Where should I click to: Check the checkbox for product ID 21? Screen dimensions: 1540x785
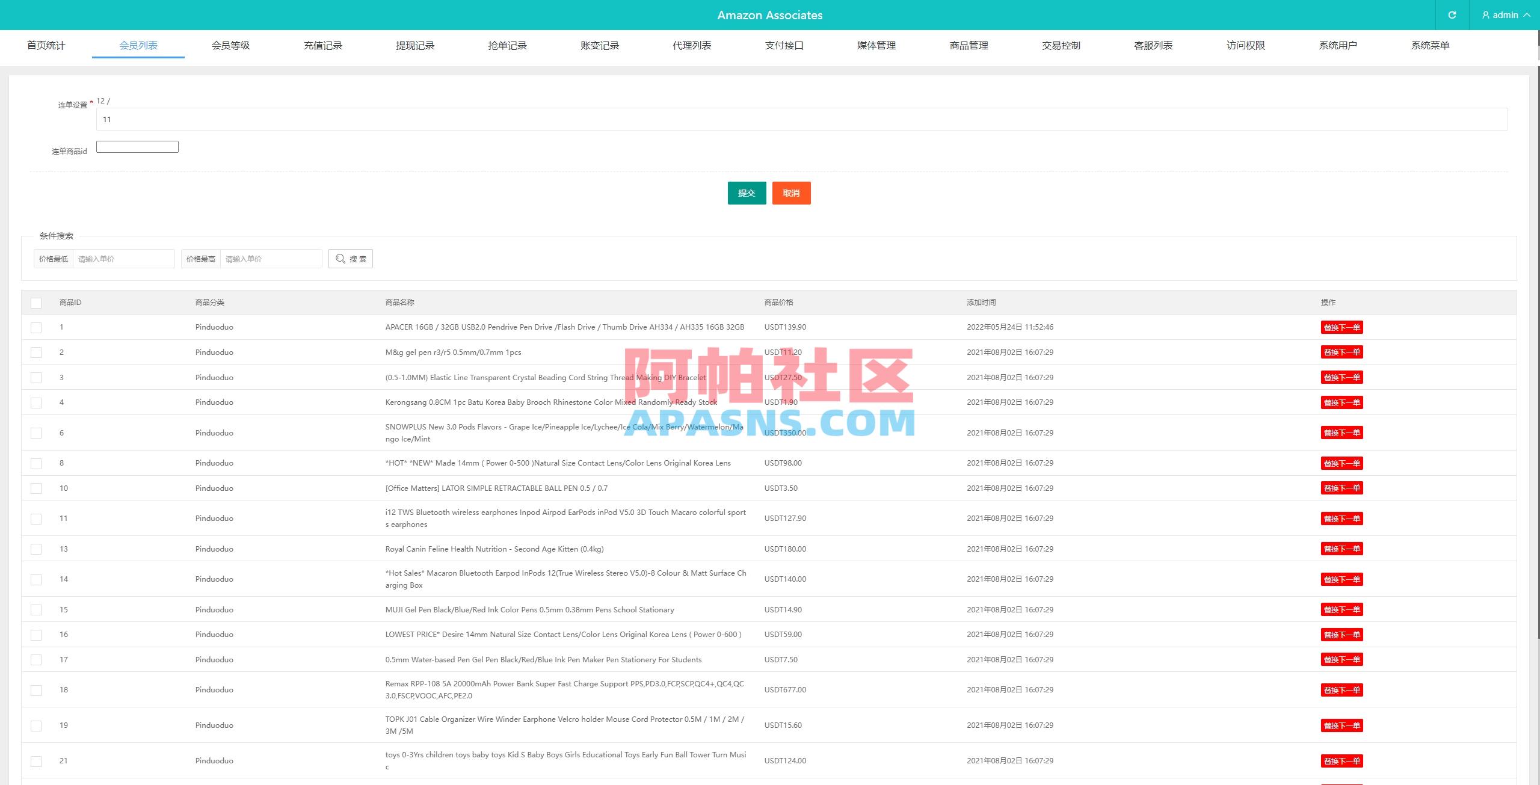point(36,760)
